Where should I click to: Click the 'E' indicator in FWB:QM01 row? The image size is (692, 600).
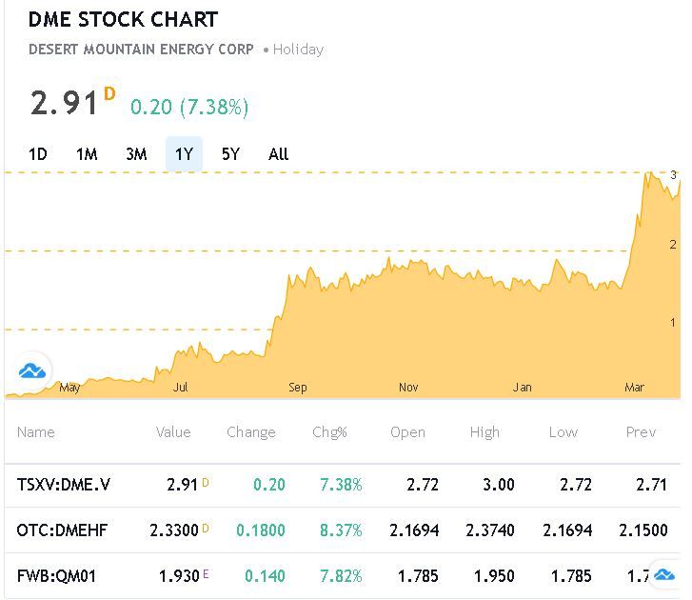click(x=206, y=575)
